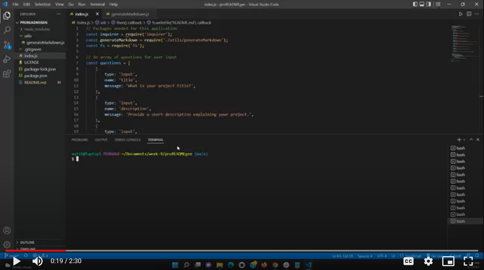Open the new terminal profile dropdown arrow
Viewport: 484px width, 270px height.
tap(464, 140)
